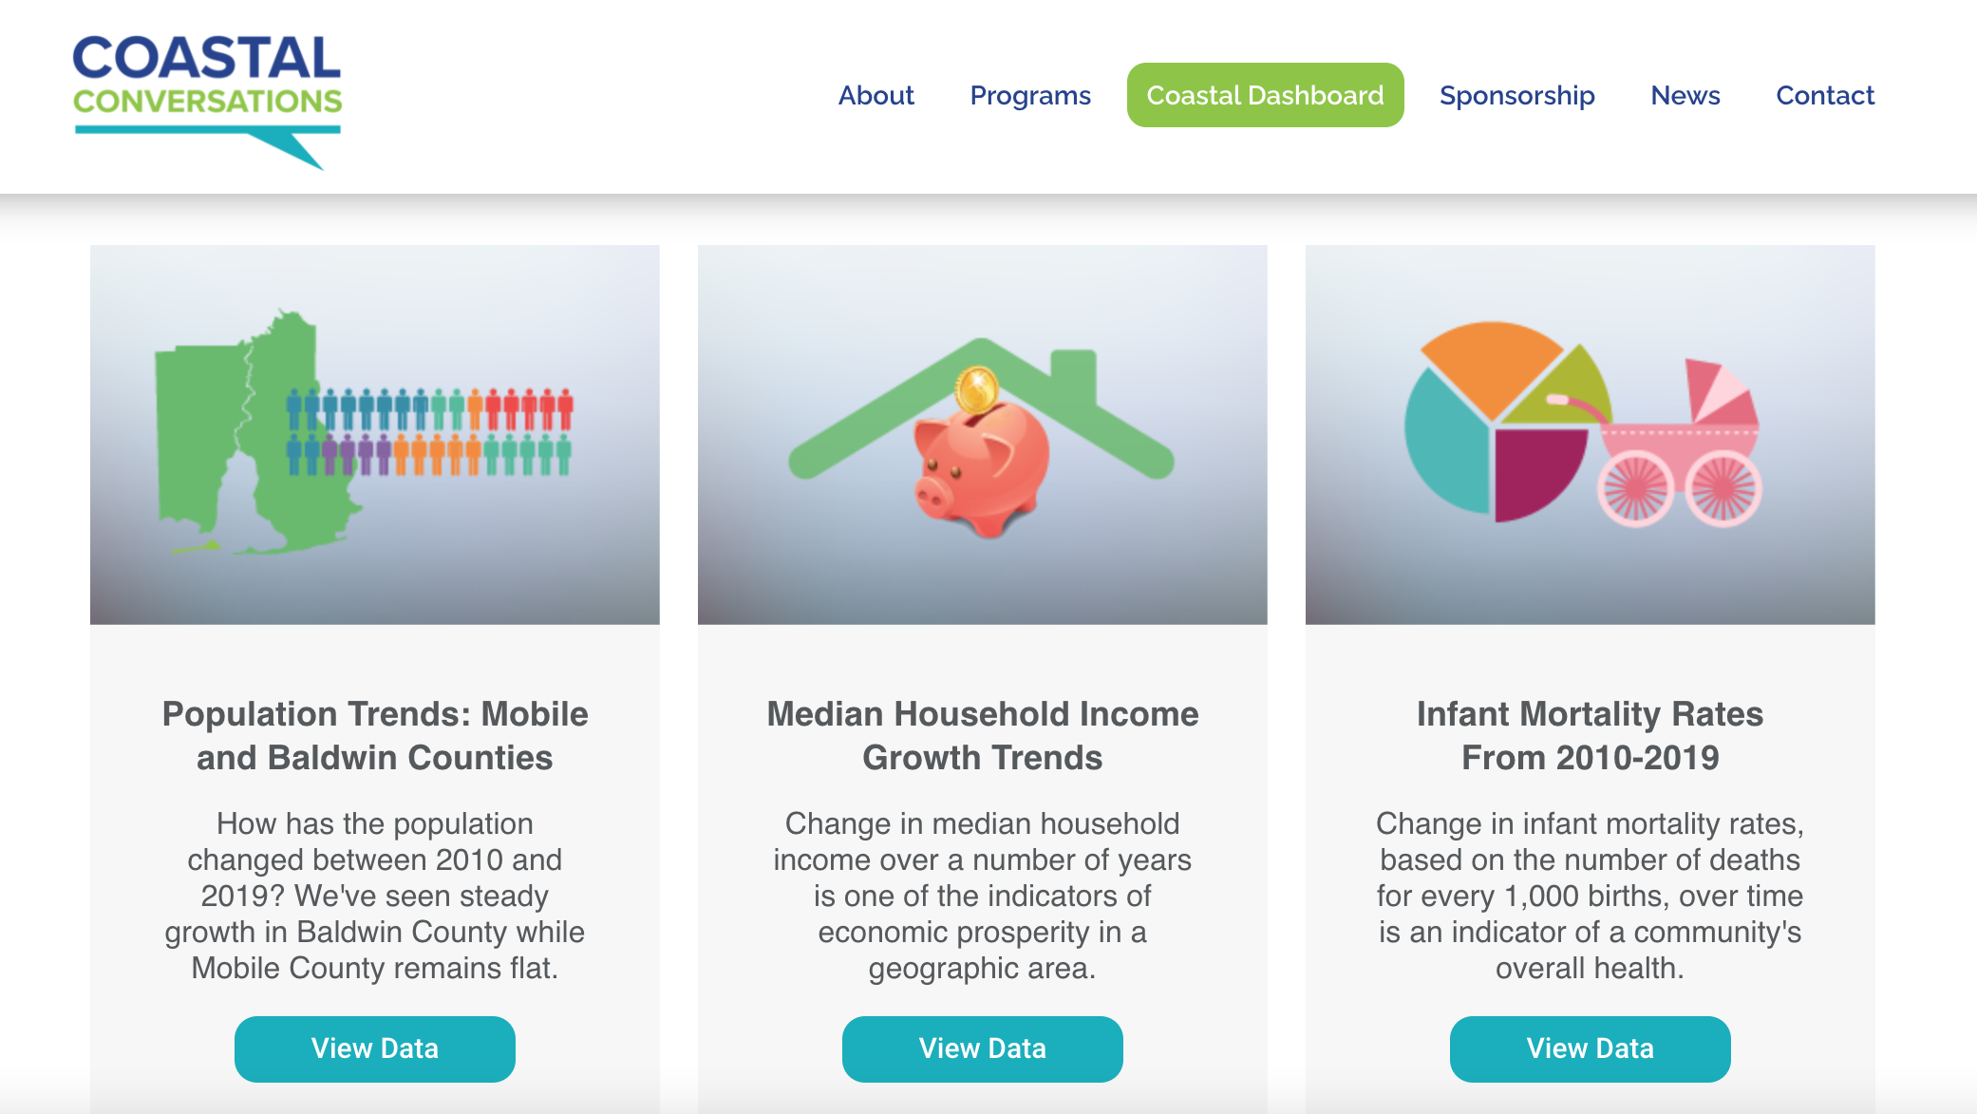Go to the News section
The width and height of the screenshot is (1977, 1114).
pyautogui.click(x=1685, y=95)
